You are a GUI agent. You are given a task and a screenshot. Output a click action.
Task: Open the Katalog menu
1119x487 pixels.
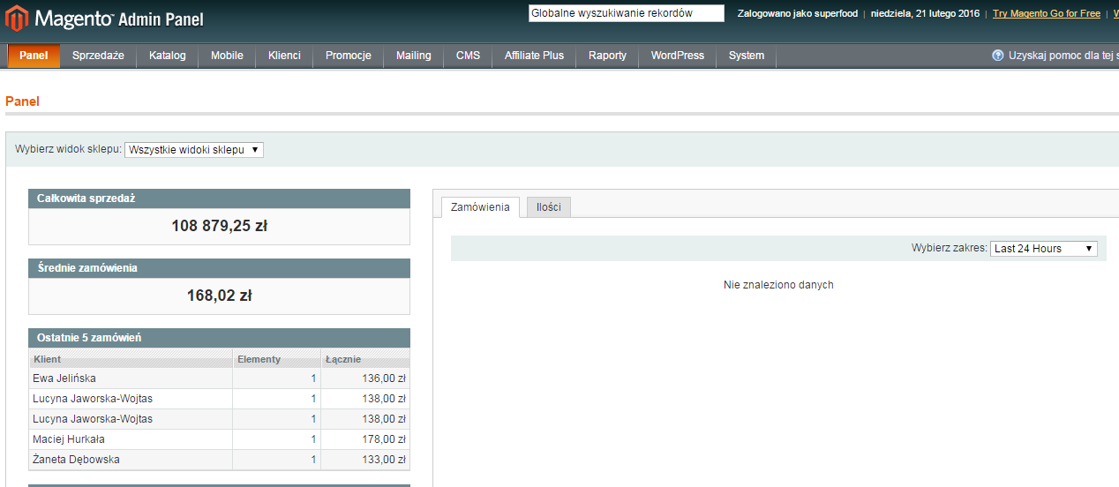point(167,56)
